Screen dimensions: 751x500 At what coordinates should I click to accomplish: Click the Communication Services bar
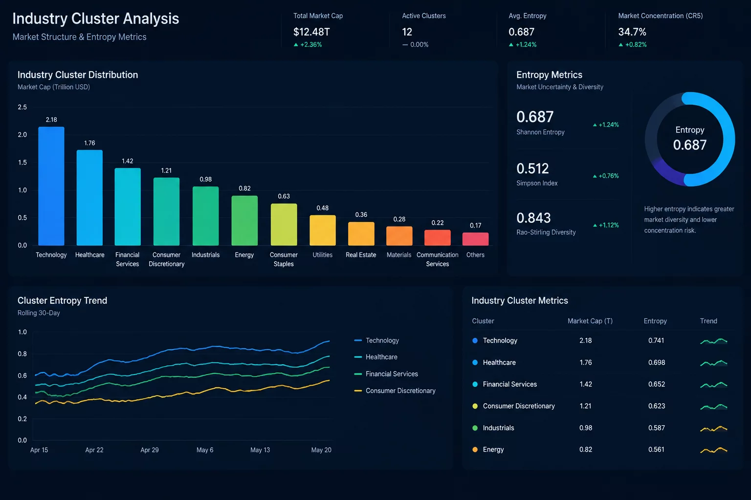[x=438, y=238]
